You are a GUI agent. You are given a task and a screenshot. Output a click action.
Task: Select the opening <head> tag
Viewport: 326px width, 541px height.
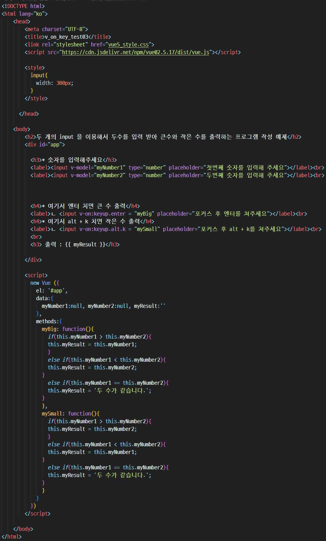(22, 22)
